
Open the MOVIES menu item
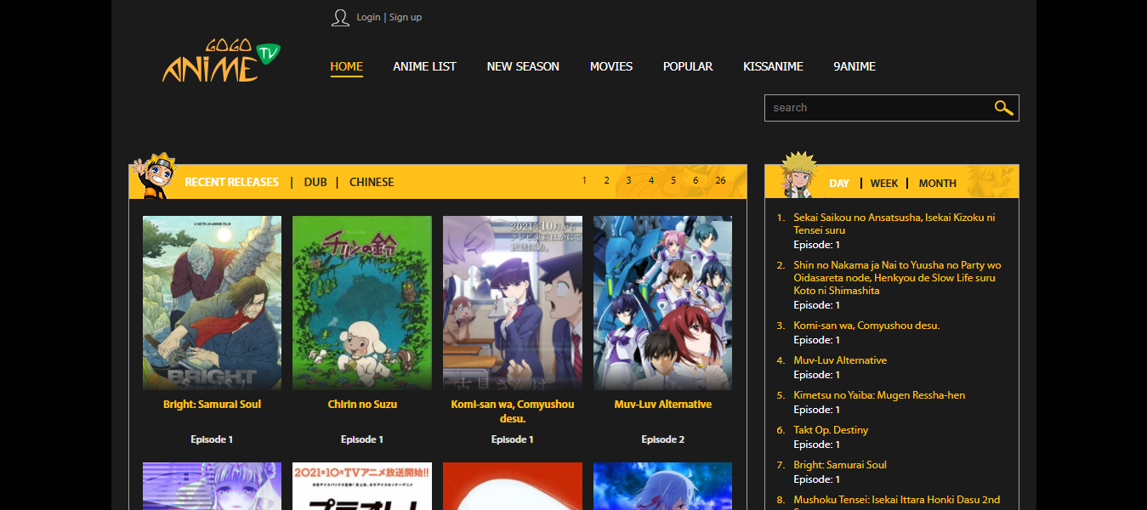tap(611, 66)
